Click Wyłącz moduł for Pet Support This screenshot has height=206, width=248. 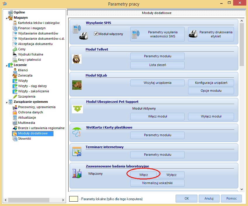[x=211, y=117]
